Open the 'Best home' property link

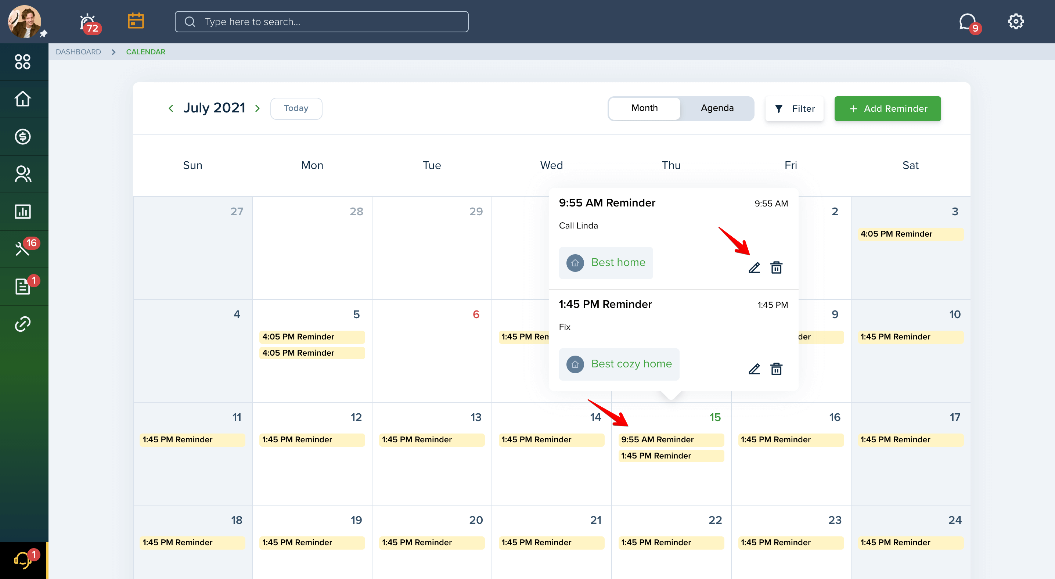606,262
